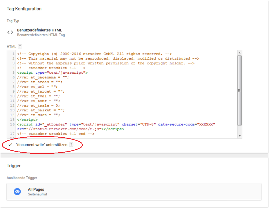The image size is (269, 208).
Task: Click the Trigger section heading
Action: click(14, 166)
